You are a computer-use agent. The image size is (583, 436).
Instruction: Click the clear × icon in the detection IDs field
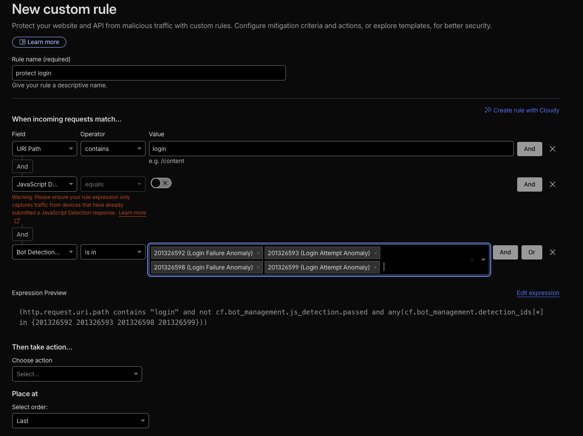point(472,260)
